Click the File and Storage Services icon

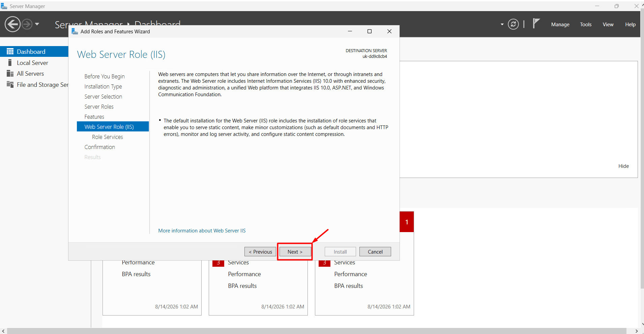pyautogui.click(x=10, y=84)
